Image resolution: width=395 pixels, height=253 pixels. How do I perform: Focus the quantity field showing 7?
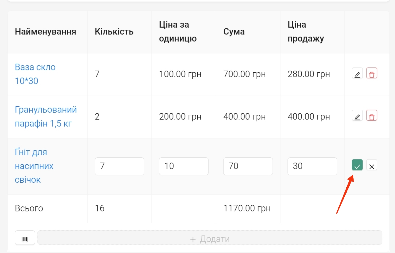coord(119,166)
